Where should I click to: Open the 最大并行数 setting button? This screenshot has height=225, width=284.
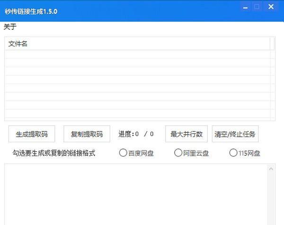[x=186, y=134]
